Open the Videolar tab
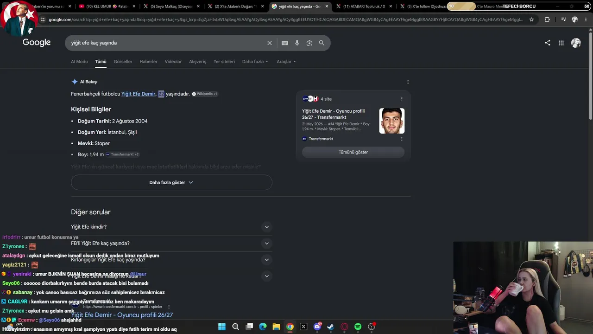 coord(173,62)
